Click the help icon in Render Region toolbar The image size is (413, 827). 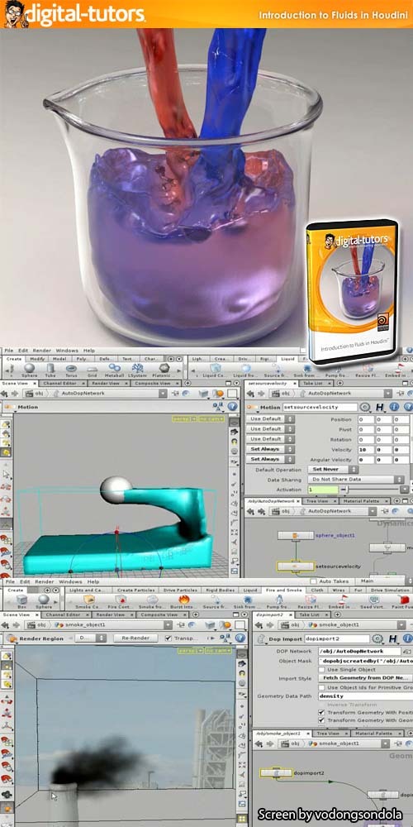(240, 638)
